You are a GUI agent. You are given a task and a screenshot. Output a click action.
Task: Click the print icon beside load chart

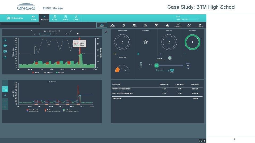pos(5,46)
